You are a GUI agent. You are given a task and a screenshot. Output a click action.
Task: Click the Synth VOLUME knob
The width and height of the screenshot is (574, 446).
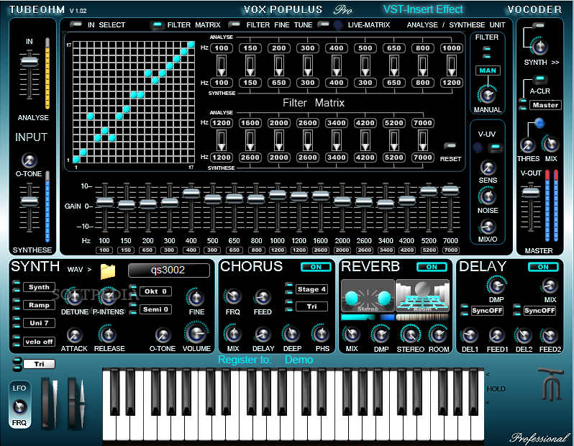(196, 332)
